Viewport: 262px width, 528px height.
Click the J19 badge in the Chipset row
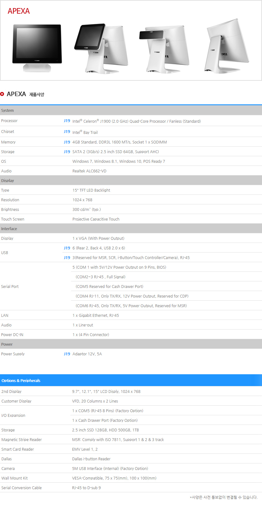[67, 132]
